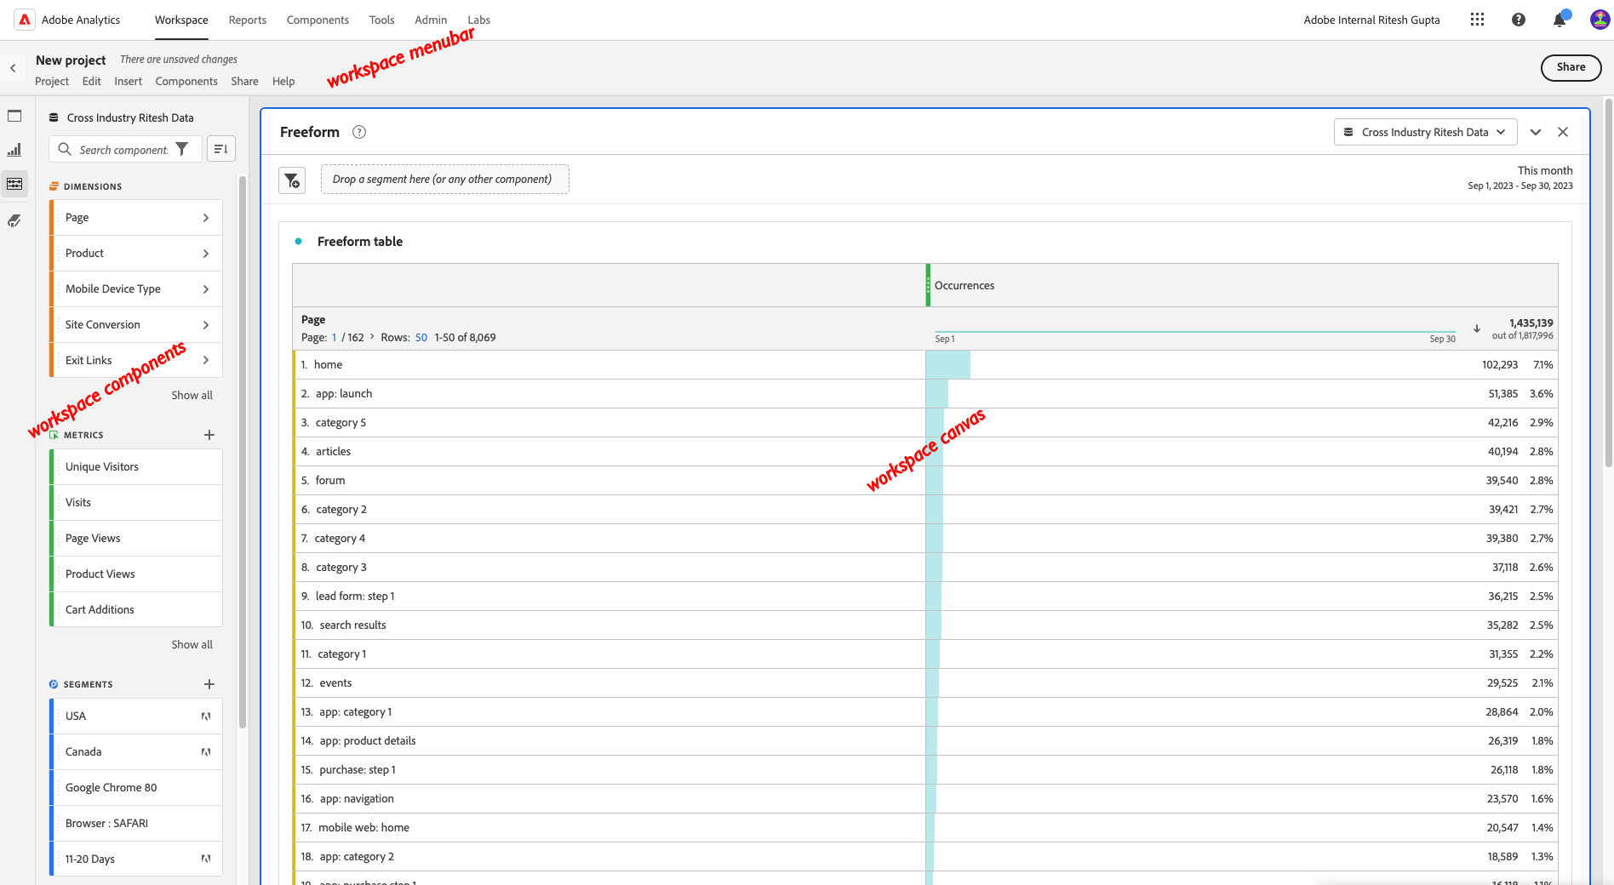
Task: Open the Workspace tab
Action: (x=181, y=20)
